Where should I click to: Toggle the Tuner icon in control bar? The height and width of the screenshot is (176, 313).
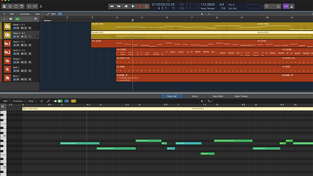[272, 6]
